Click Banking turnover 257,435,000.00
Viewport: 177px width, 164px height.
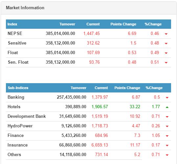pos(72,97)
